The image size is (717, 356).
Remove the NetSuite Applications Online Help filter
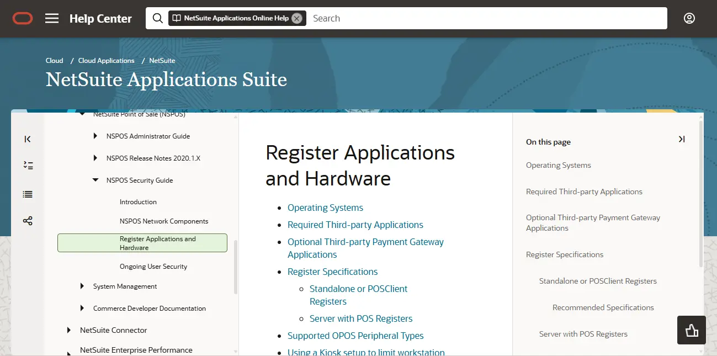point(297,18)
